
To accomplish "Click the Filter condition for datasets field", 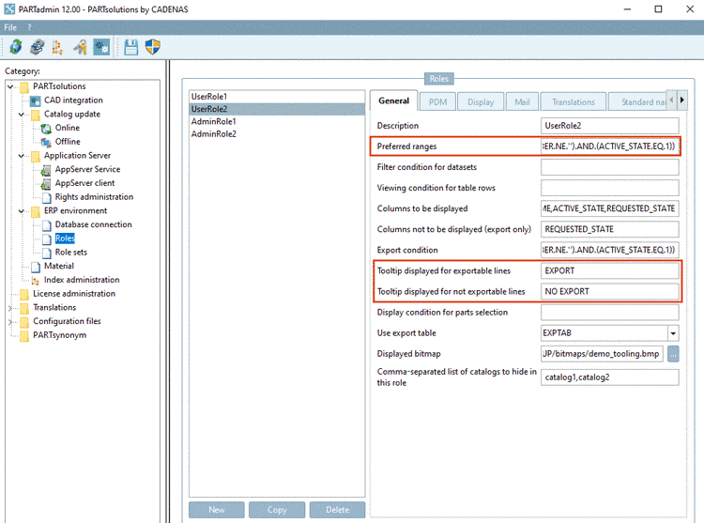I will pos(610,167).
